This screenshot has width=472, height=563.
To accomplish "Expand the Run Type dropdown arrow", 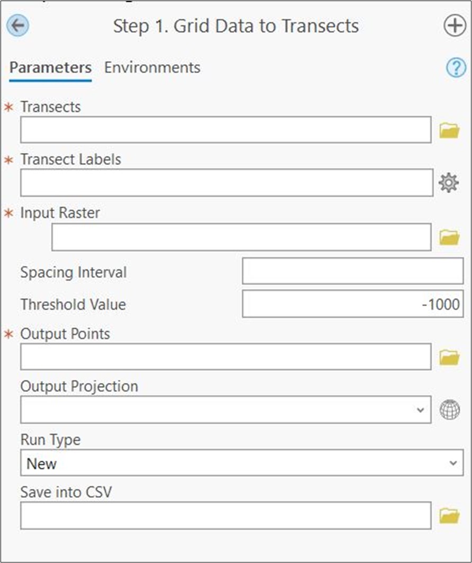I will (x=453, y=463).
